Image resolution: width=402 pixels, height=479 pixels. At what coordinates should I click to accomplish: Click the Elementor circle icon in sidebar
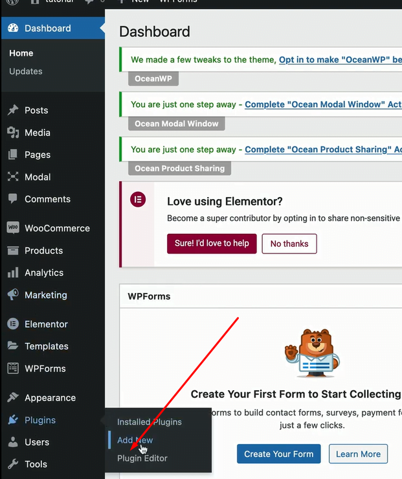point(13,324)
